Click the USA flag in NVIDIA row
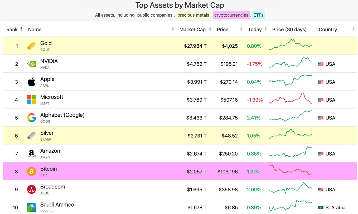This screenshot has height=214, width=358. point(321,64)
